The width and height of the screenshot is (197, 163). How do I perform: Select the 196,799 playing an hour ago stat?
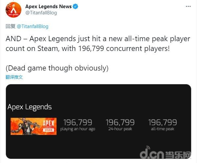(x=77, y=125)
